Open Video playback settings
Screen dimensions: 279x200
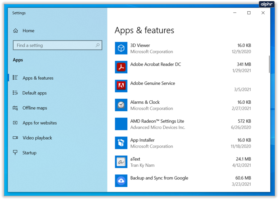tap(37, 138)
